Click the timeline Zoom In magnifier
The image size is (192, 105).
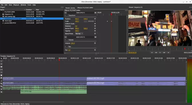click(1, 84)
